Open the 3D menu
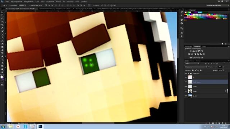Viewport: 230px width, 129px height. coord(64,1)
